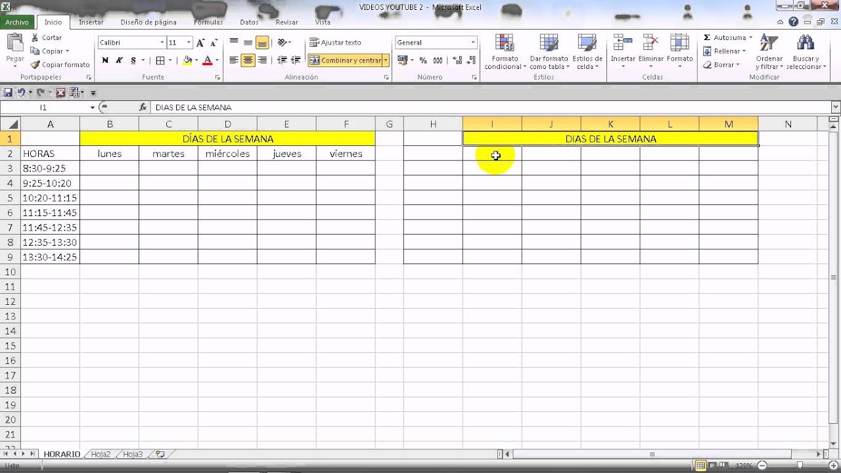Click the Pegar paste icon
Image resolution: width=841 pixels, height=473 pixels.
(14, 45)
